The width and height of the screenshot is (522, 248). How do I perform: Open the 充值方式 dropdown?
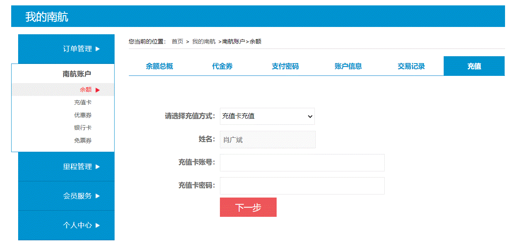267,116
